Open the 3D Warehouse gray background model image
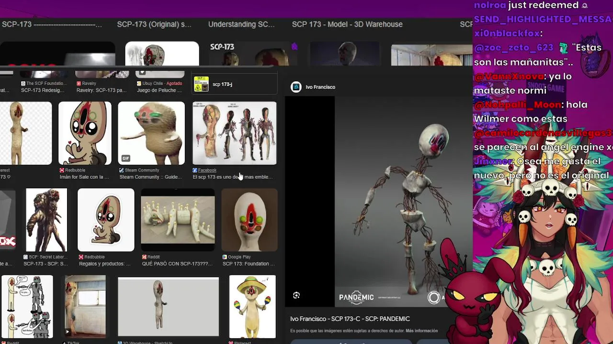613x344 pixels. point(168,307)
